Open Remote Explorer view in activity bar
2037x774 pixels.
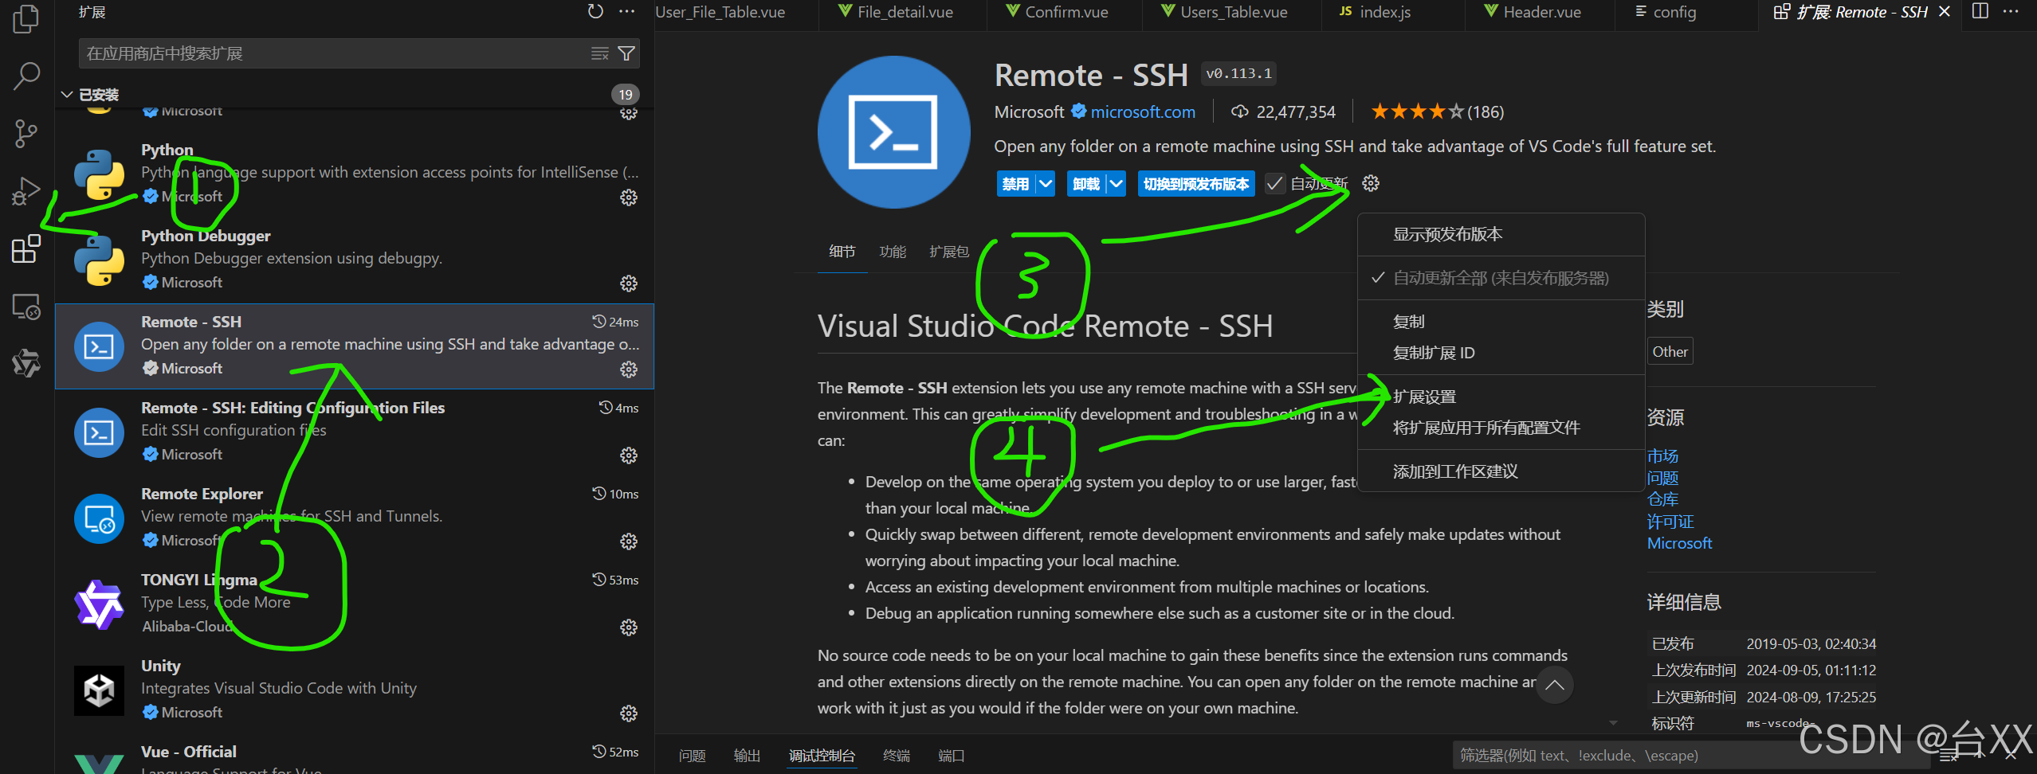26,307
